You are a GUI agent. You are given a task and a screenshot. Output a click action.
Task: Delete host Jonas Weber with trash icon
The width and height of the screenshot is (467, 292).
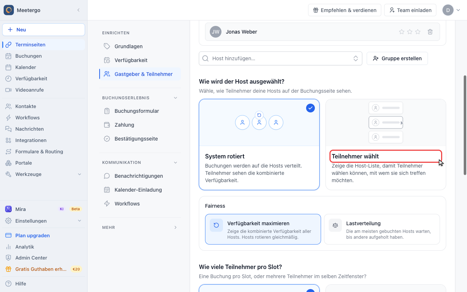pyautogui.click(x=430, y=32)
